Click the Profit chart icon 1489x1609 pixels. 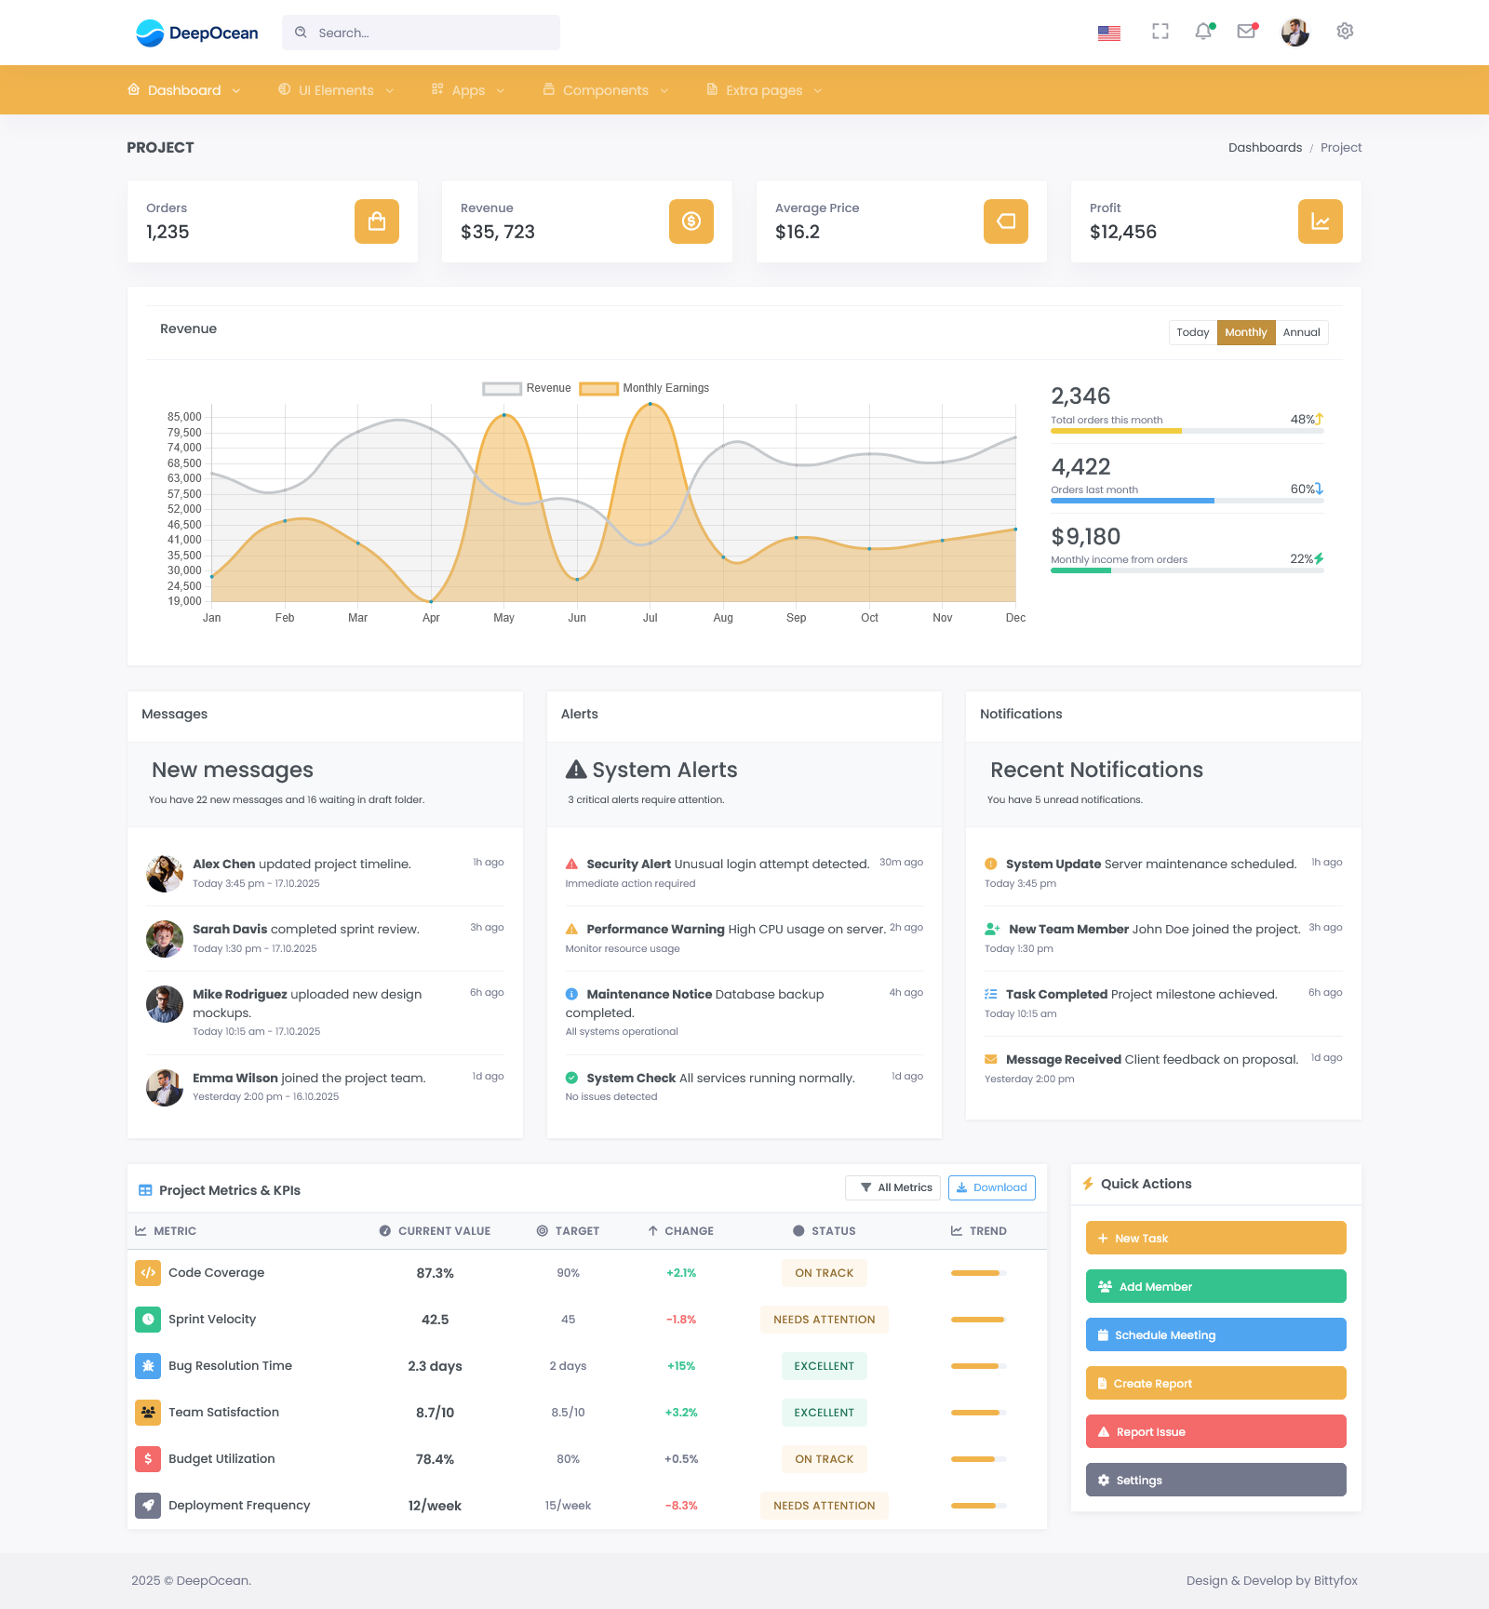point(1320,221)
